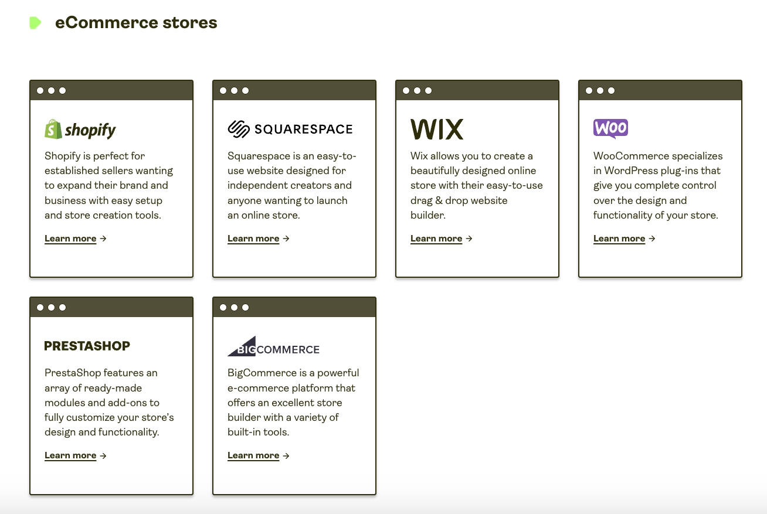
Task: Open Learn more under BigCommerce
Action: 253,455
